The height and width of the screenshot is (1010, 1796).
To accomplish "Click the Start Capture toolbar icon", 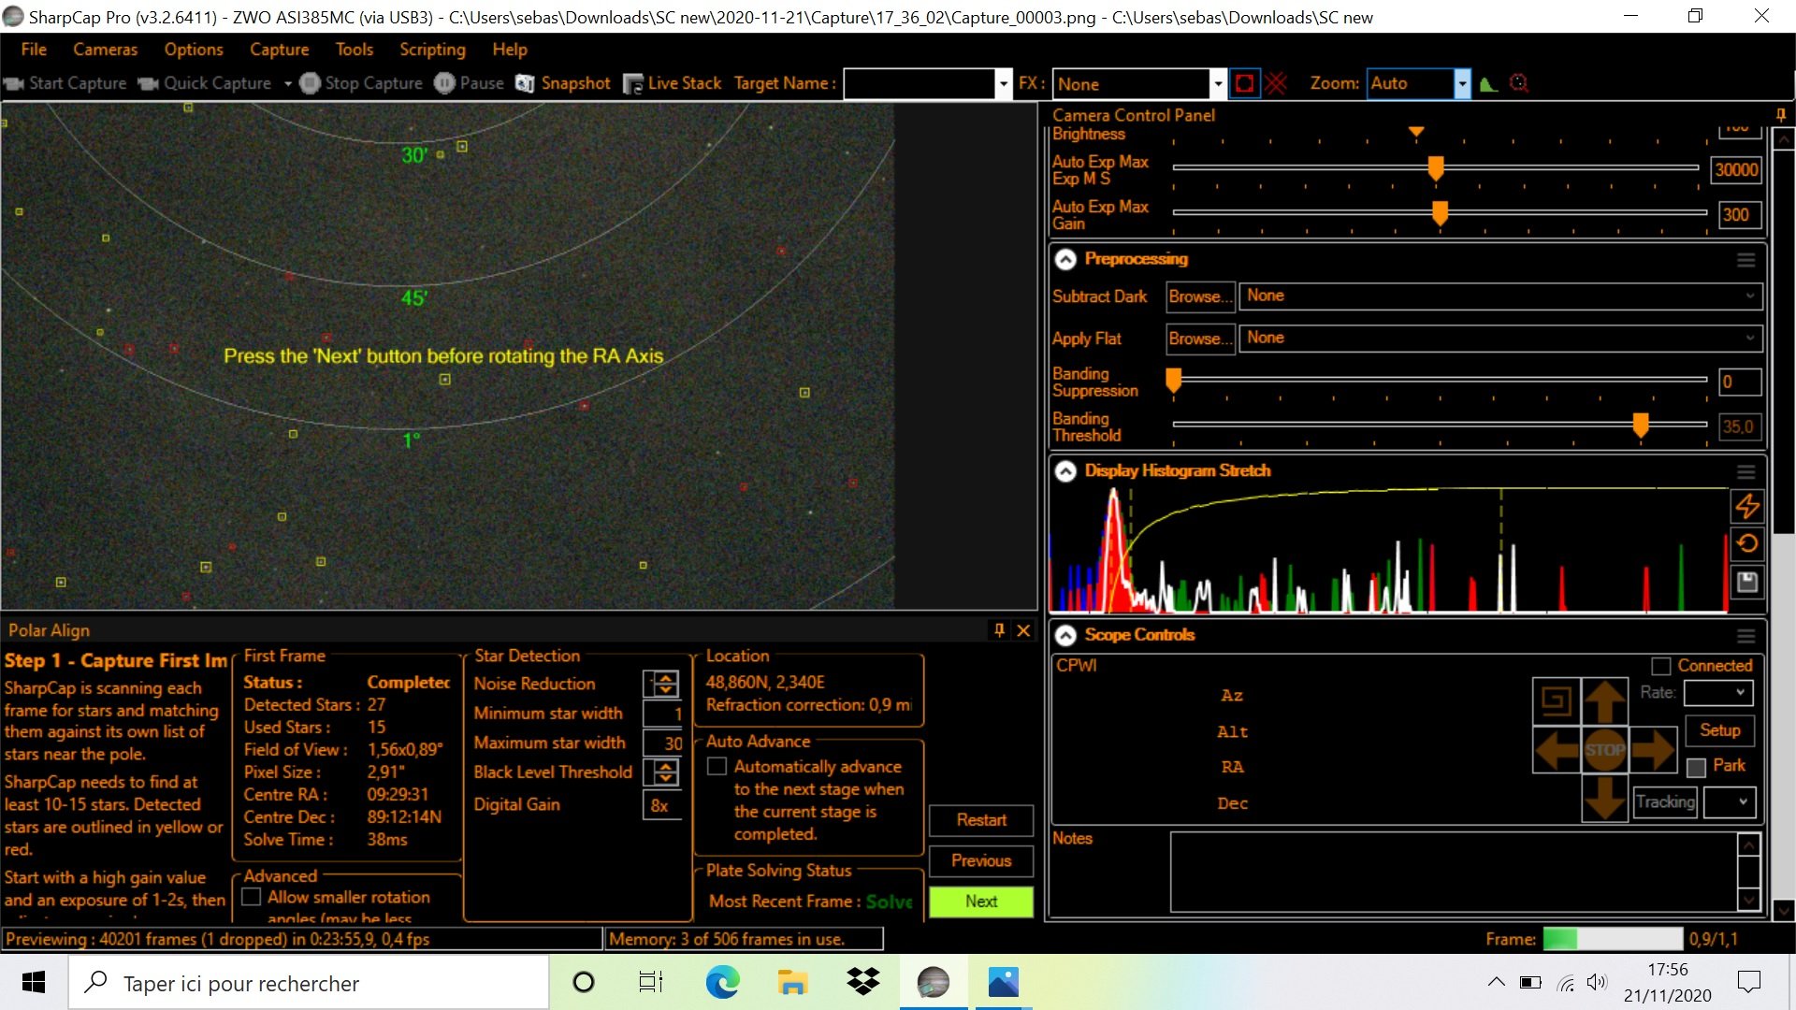I will coord(13,83).
